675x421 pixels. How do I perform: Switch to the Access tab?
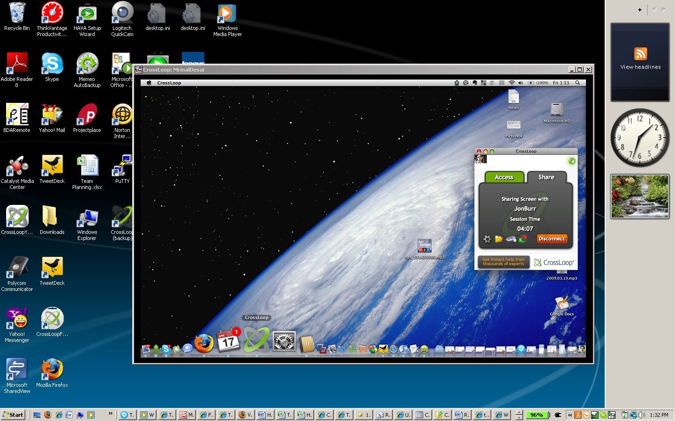click(504, 177)
